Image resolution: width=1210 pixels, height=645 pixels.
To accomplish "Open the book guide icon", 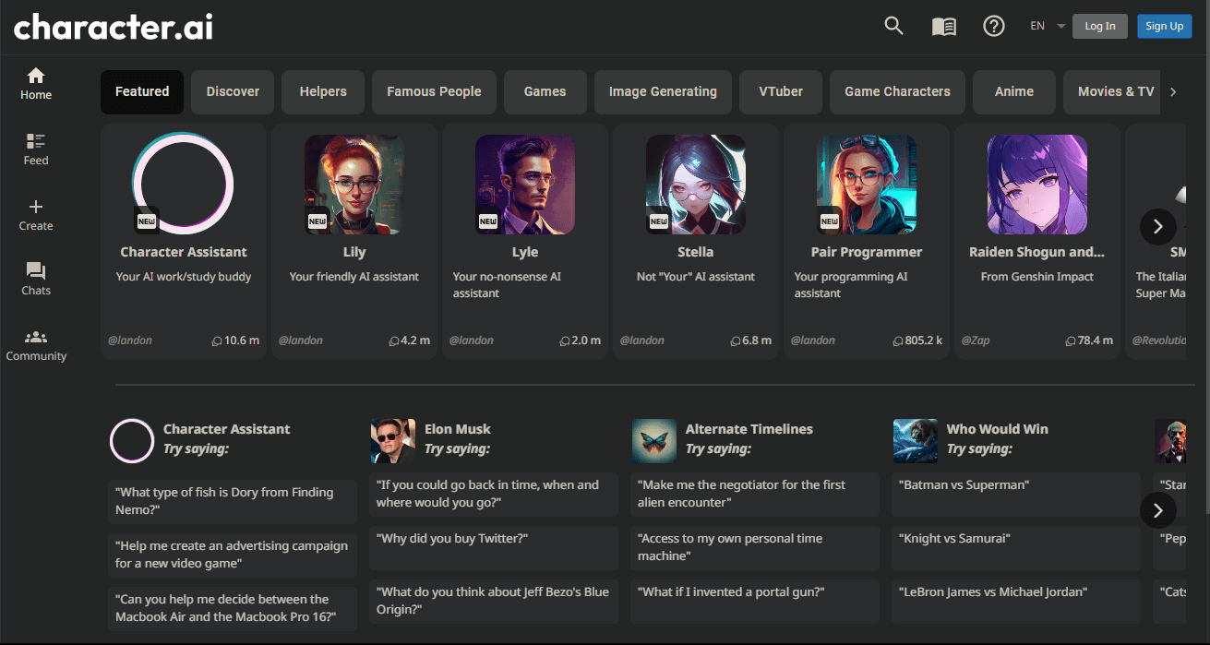I will tap(943, 27).
